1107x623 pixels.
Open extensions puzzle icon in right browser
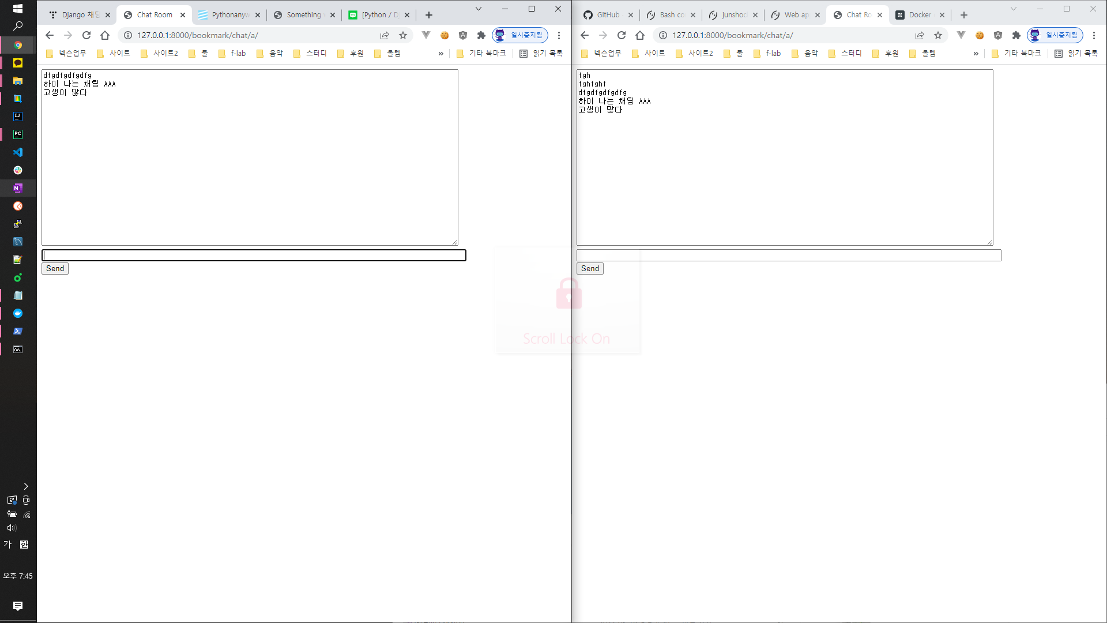1016,35
